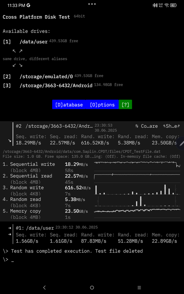Tap the 18.29MB/s Seq. write summary value

tap(28, 143)
